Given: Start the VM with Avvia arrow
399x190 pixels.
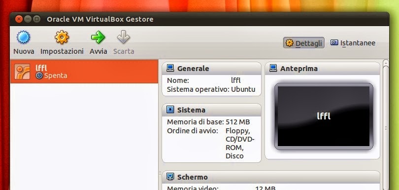Looking at the screenshot, I should coord(98,42).
